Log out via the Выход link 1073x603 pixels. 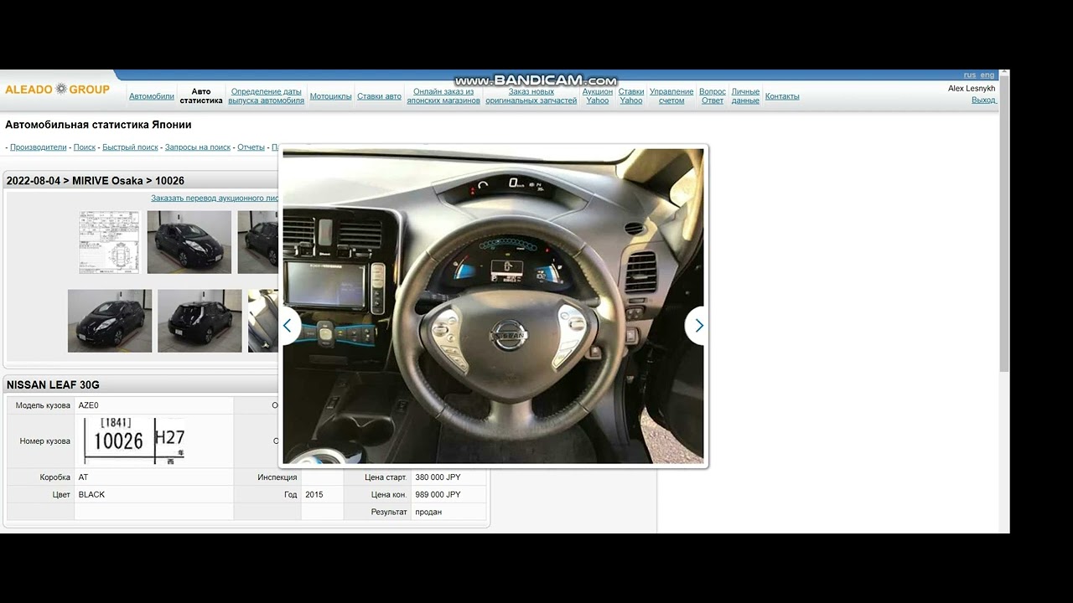pyautogui.click(x=983, y=100)
